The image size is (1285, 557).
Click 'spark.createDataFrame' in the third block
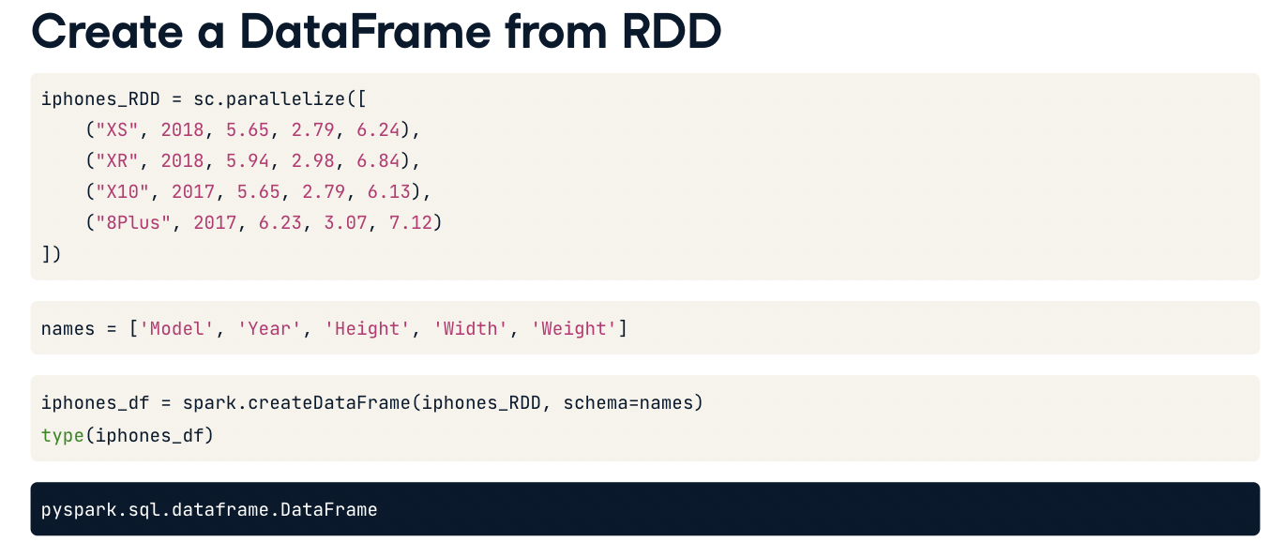[296, 403]
